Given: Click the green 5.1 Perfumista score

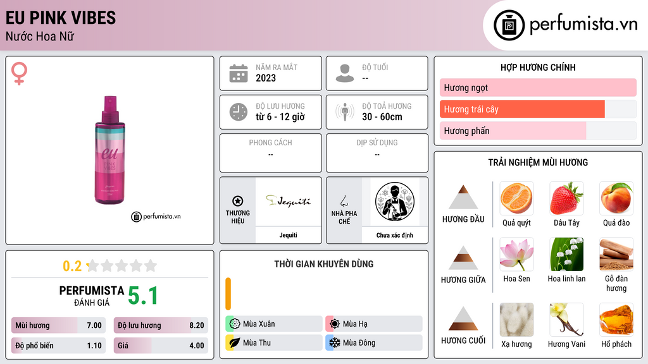Looking at the screenshot, I should point(143,296).
